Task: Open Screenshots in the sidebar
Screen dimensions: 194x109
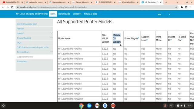Action: 22,61
